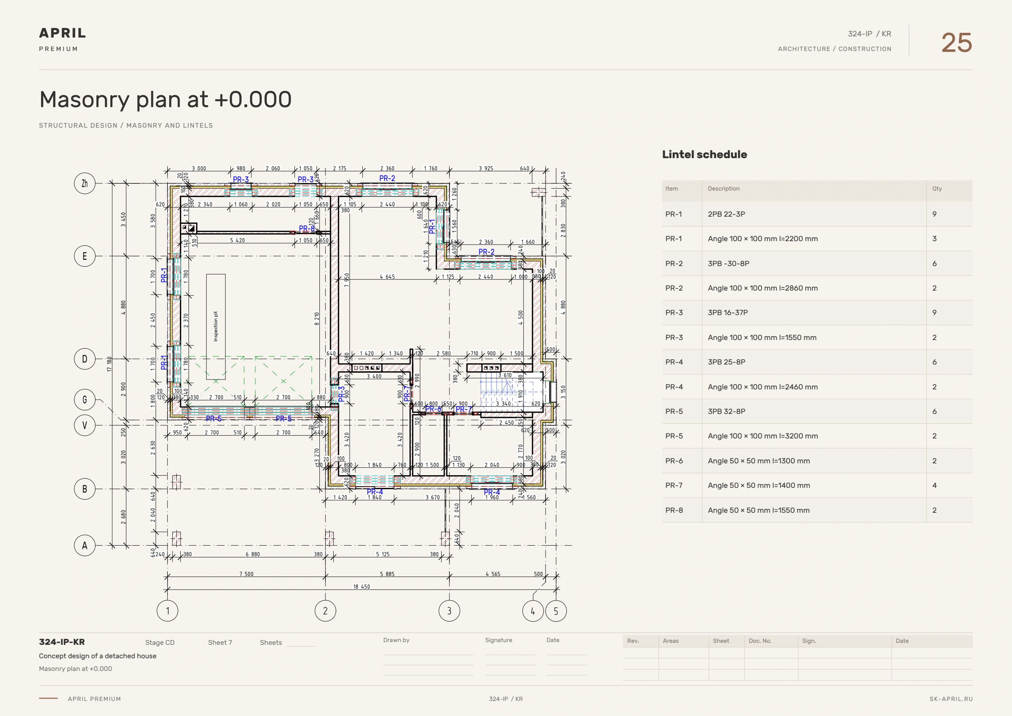
Task: Click the 'Inspection pit' label on the plan
Action: [x=215, y=326]
